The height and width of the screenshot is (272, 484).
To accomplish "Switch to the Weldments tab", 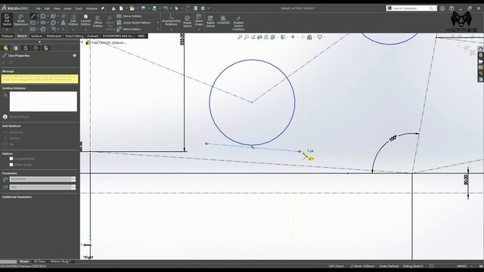I will tap(54, 36).
